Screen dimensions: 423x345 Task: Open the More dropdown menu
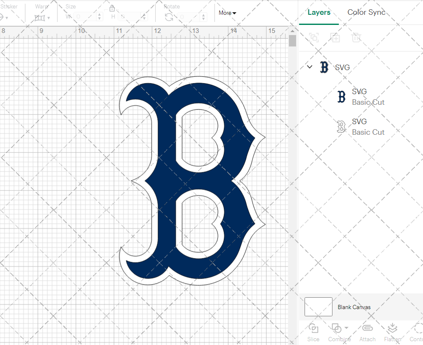[227, 13]
